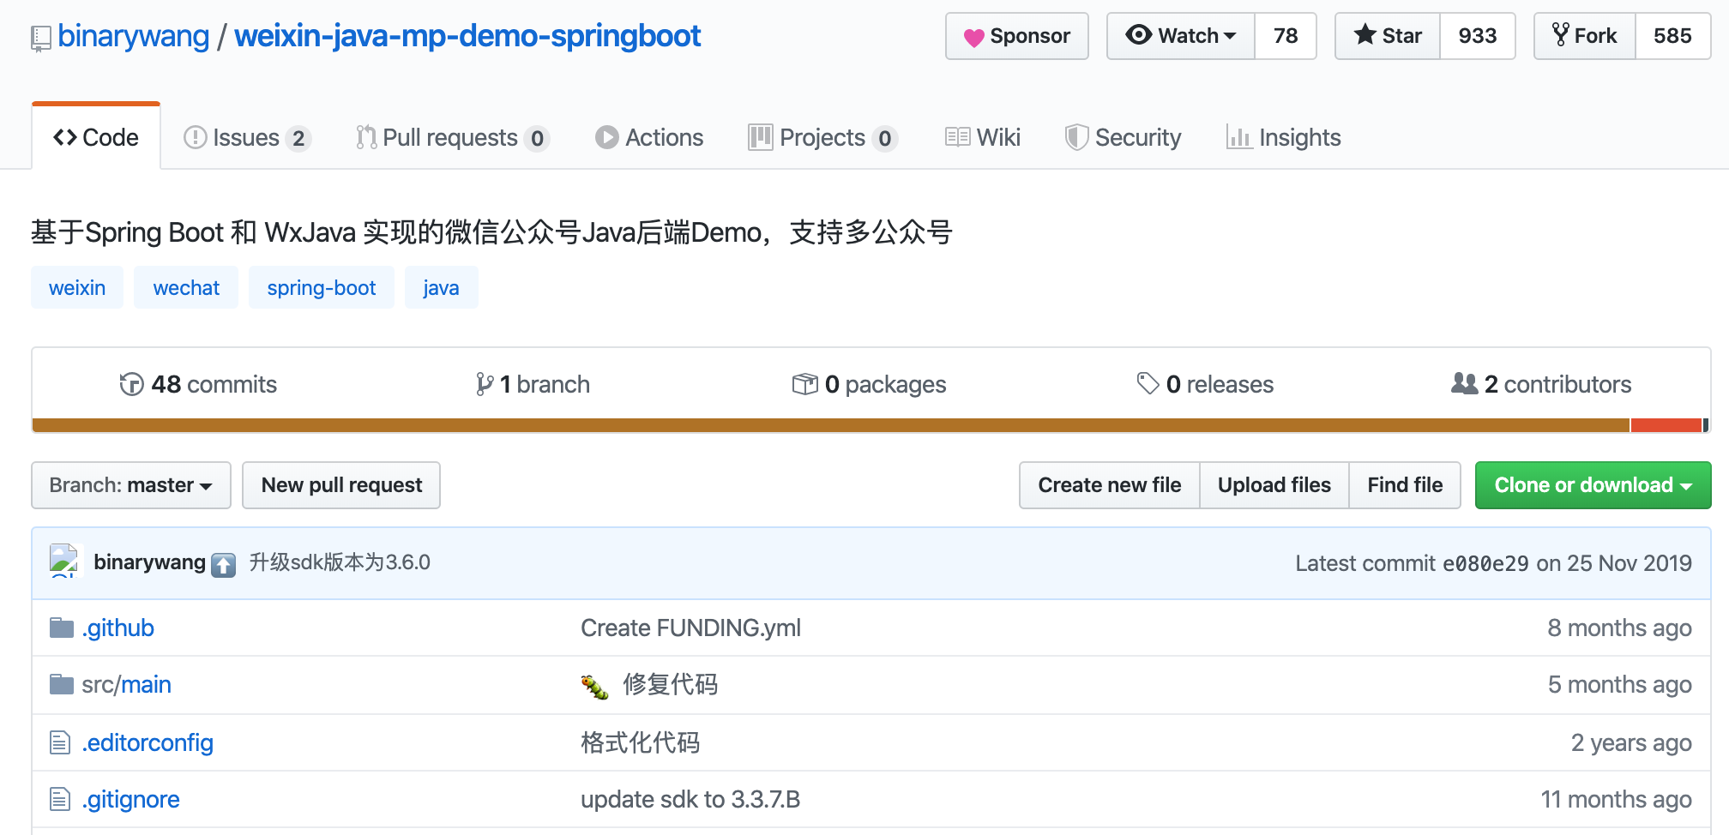View the 933 stargazers count

click(x=1478, y=36)
